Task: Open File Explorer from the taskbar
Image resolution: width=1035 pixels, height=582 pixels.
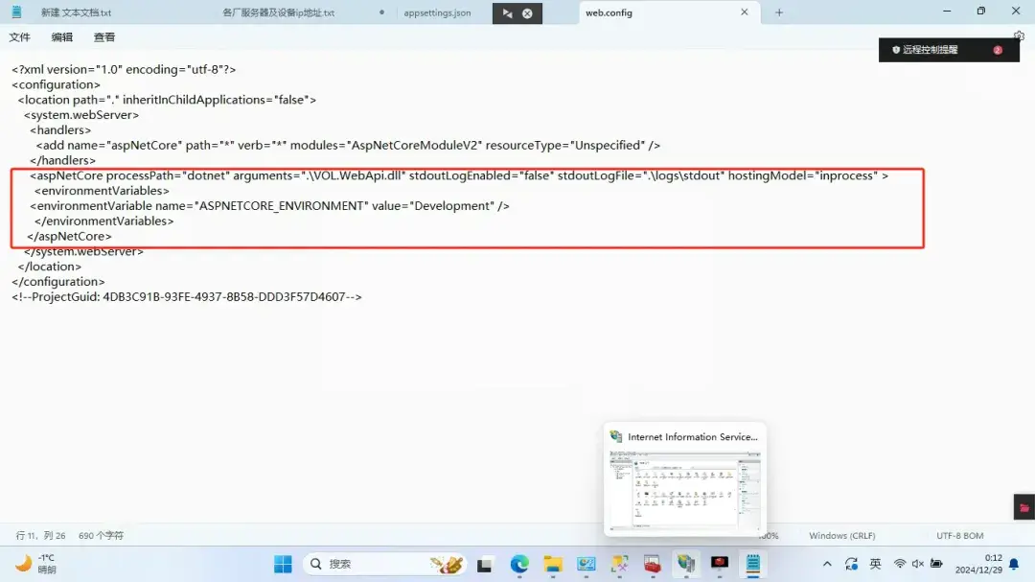Action: 552,564
